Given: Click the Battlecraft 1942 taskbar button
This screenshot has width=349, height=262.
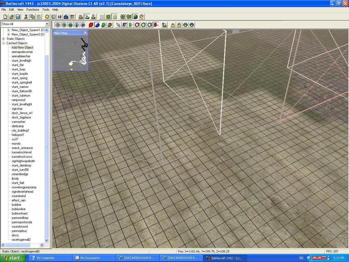Looking at the screenshot, I should (x=225, y=258).
